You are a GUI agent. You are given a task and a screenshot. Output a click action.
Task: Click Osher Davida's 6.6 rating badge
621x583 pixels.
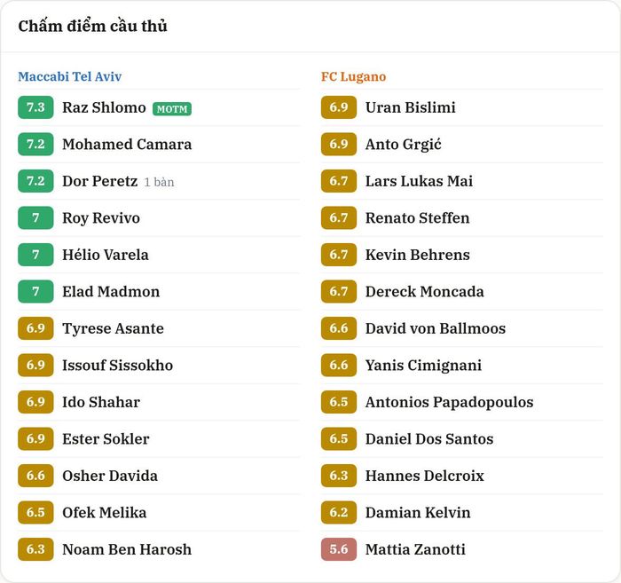(35, 476)
